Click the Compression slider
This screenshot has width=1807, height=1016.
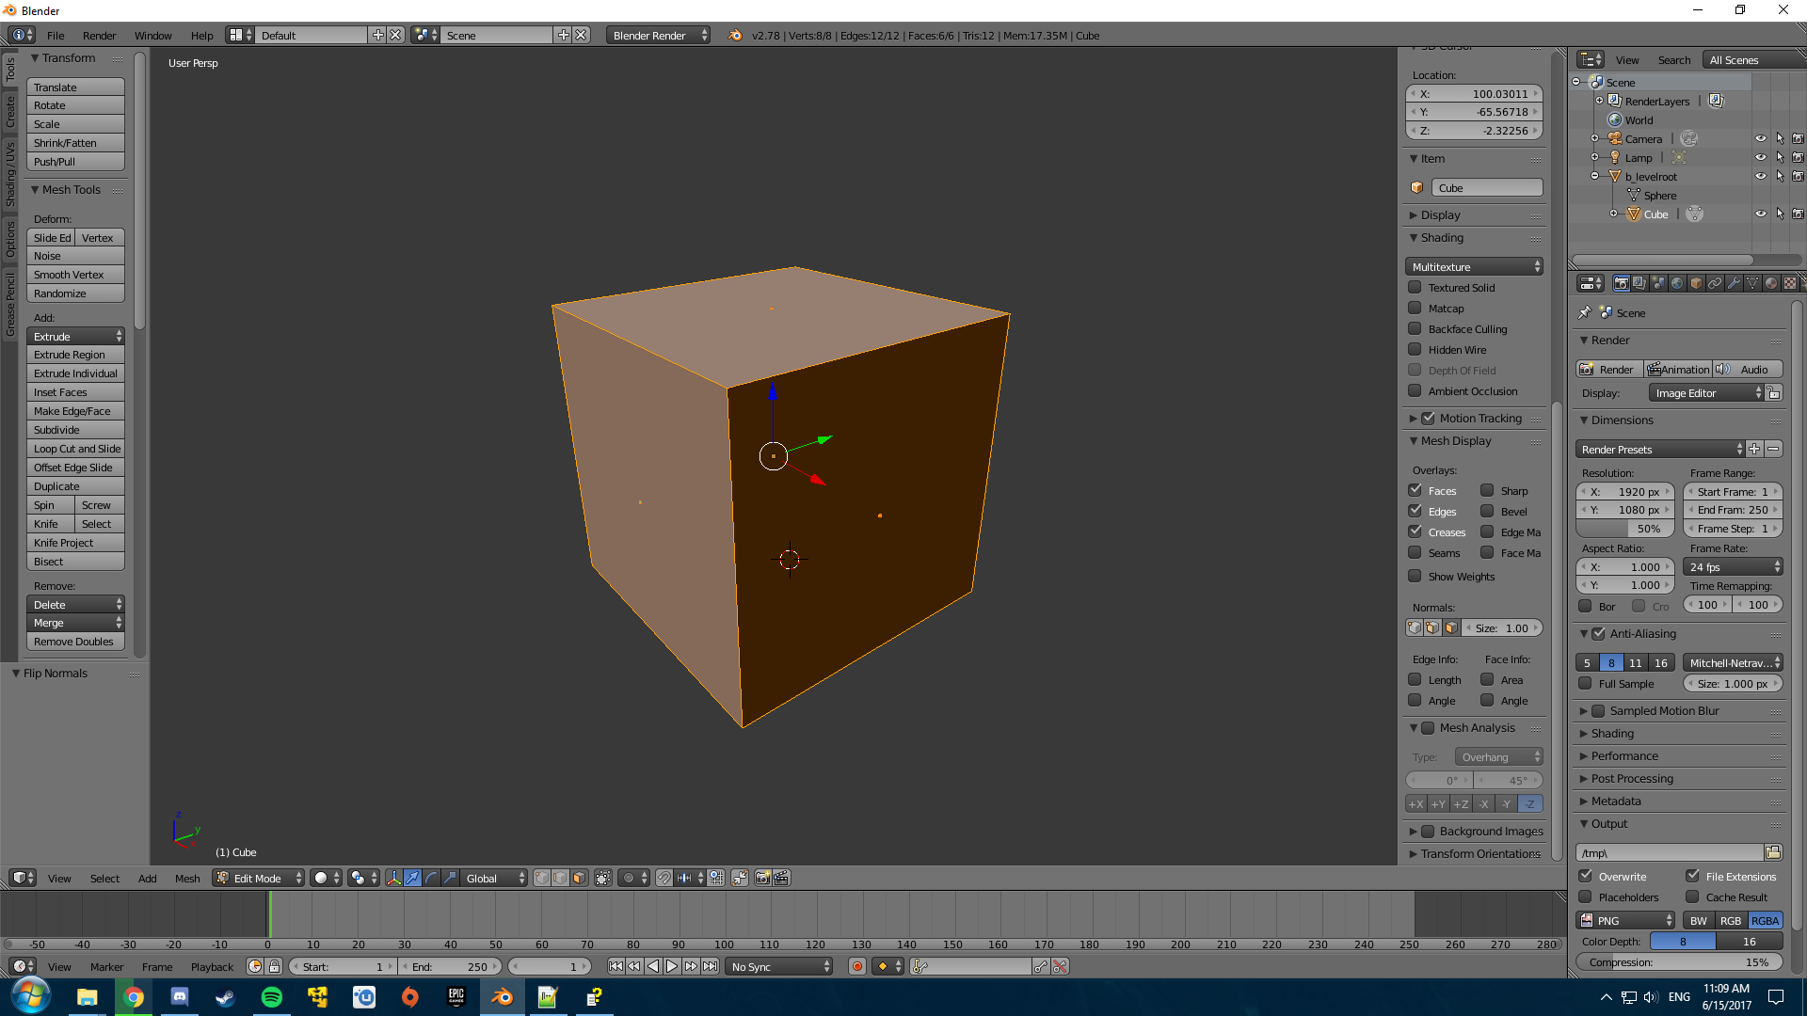coord(1679,962)
